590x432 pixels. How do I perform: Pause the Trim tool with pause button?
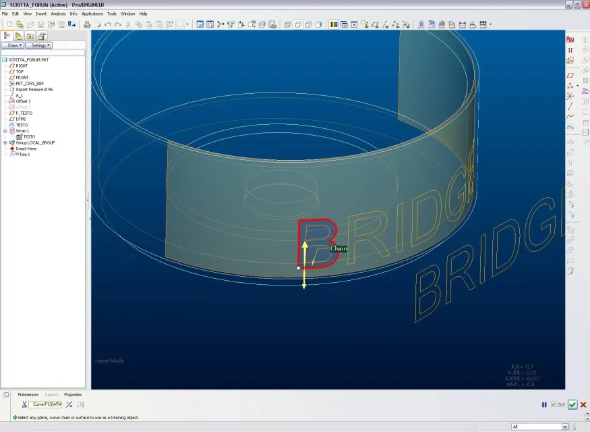[x=544, y=404]
